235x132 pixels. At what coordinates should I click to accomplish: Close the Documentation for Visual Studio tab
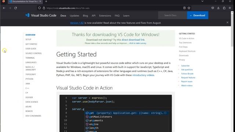pyautogui.click(x=40, y=1)
